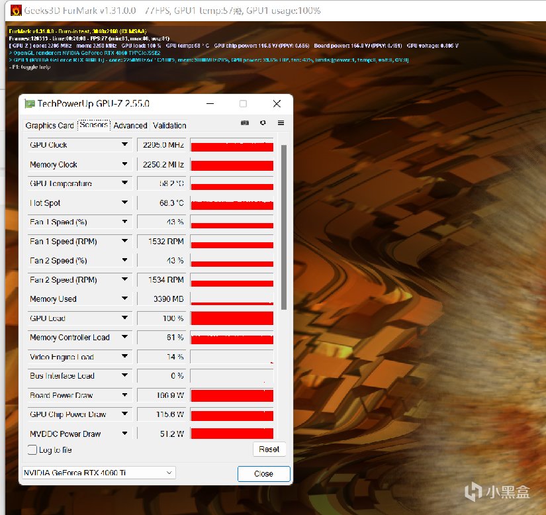Click the FurMark Frames and FPS stats line
546x515 pixels.
click(x=89, y=38)
